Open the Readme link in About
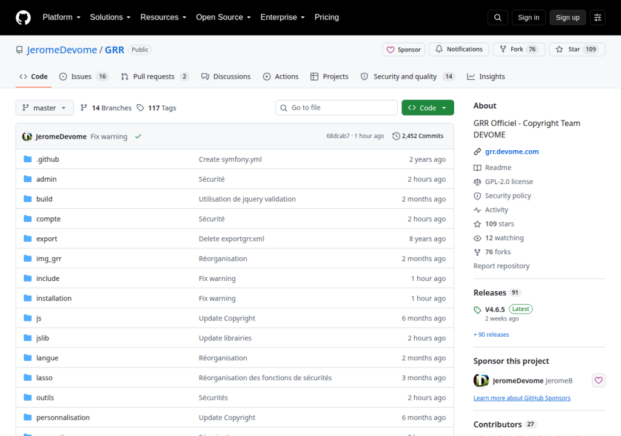The width and height of the screenshot is (621, 436). click(x=498, y=168)
